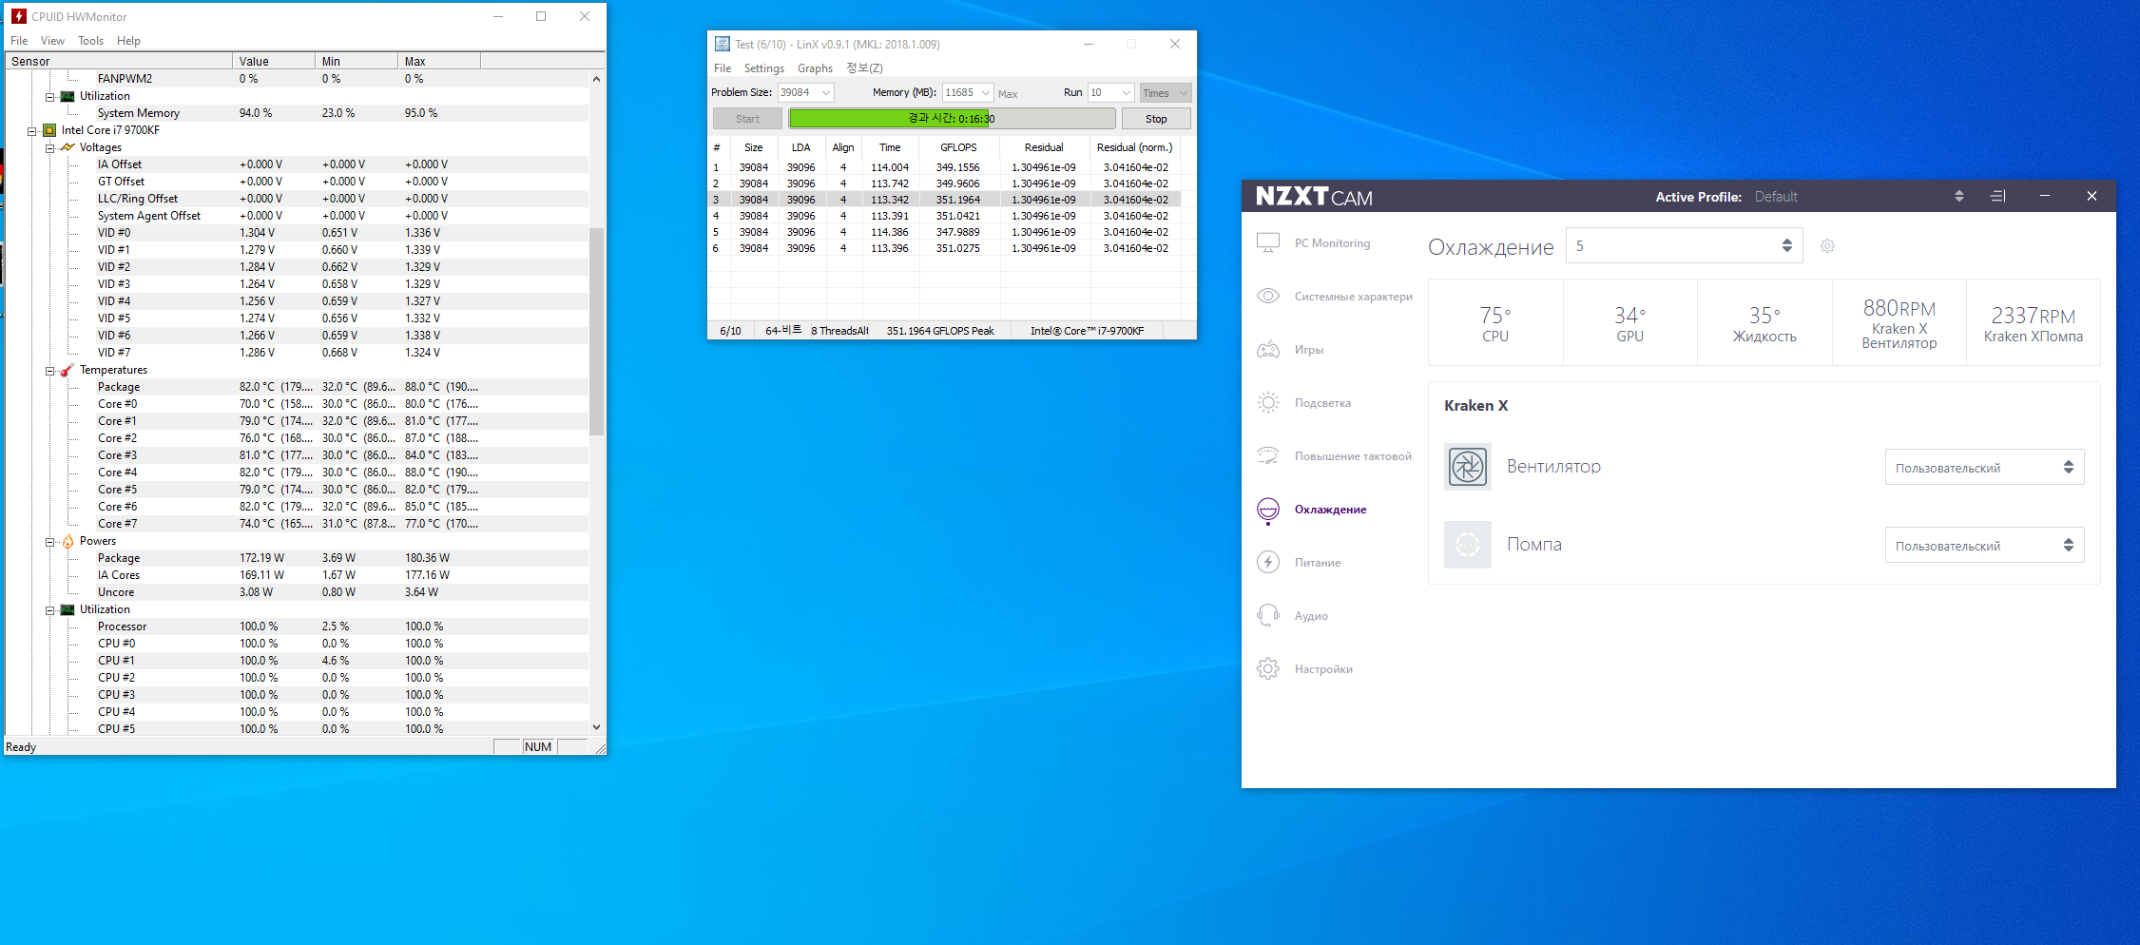Click the Max memory link in LinX
The width and height of the screenshot is (2140, 945).
[x=1008, y=93]
